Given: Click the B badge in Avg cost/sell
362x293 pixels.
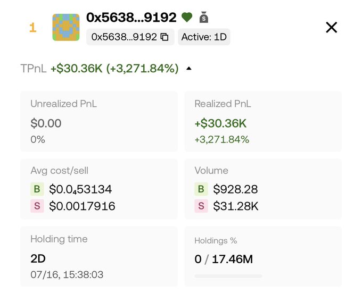Looking at the screenshot, I should click(x=37, y=189).
